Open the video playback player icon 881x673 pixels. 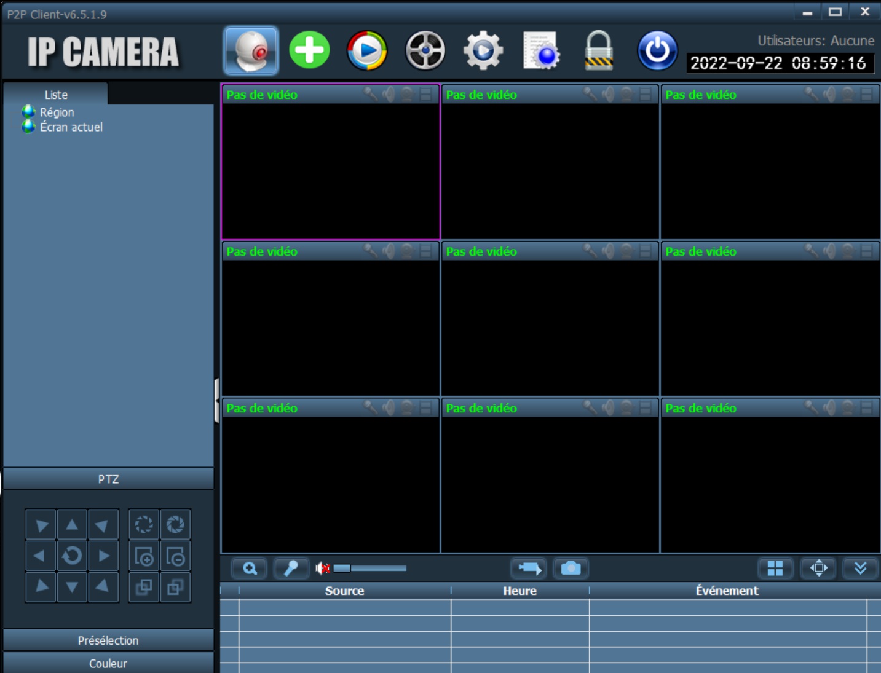coord(367,50)
